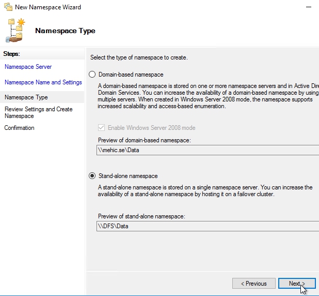Click the namespace folders icon in the header
319x296 pixels.
(15, 31)
